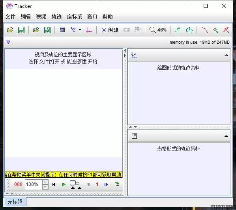The image size is (236, 210).
Task: Click the save-to-library green disk icon
Action: point(47,30)
